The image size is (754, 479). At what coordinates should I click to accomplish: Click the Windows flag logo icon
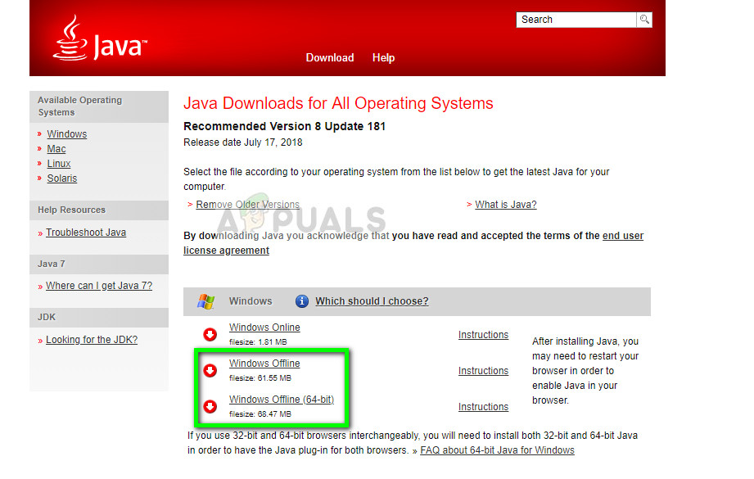tap(205, 301)
